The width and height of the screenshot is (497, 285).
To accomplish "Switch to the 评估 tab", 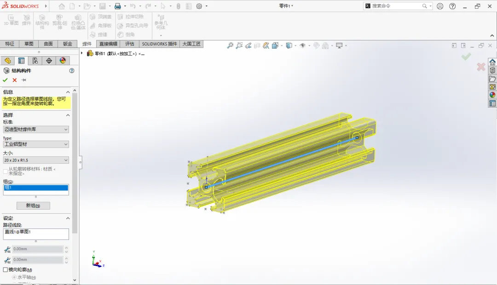I will point(130,44).
